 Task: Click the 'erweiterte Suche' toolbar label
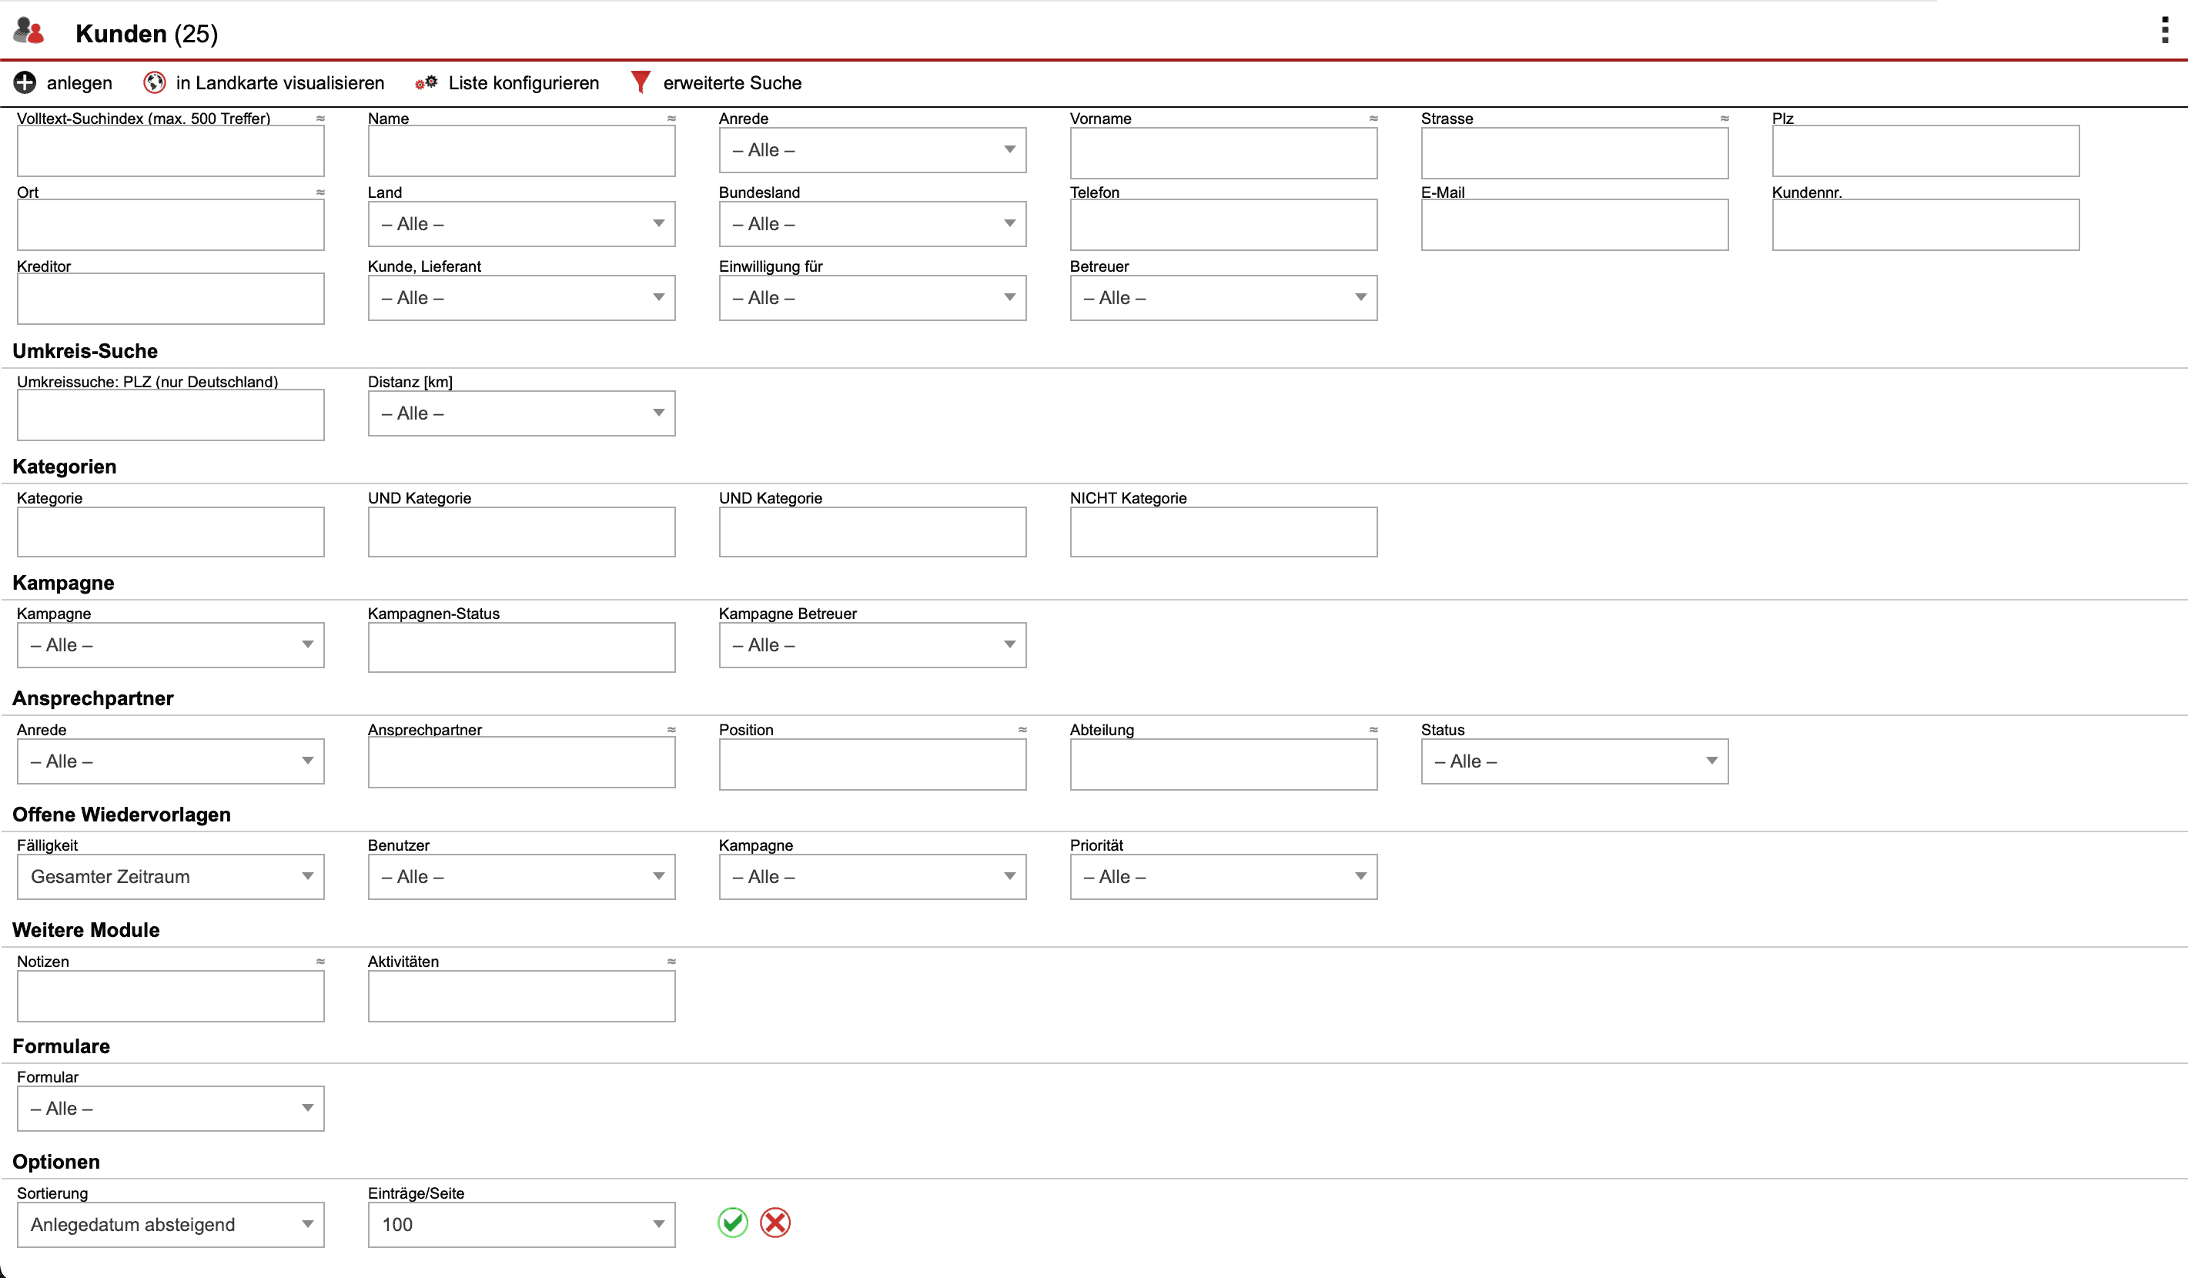coord(731,82)
